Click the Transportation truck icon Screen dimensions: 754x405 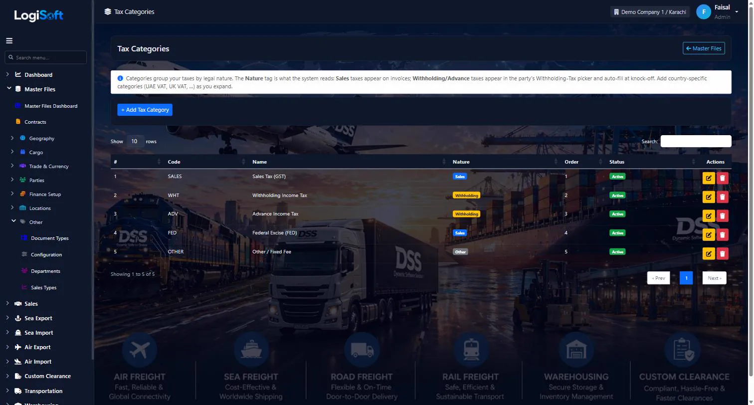18,391
